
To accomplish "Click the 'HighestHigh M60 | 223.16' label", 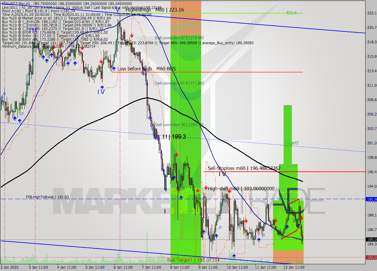I will pos(155,10).
